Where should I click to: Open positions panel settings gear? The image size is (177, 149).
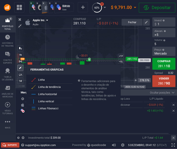coord(23,99)
